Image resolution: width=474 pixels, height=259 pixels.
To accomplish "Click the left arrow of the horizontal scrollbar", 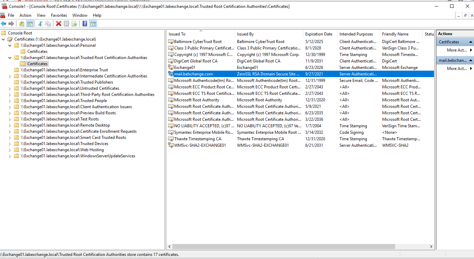I will pos(170,246).
